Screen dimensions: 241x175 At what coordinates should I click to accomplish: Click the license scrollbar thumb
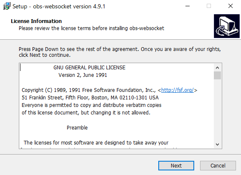pos(217,75)
